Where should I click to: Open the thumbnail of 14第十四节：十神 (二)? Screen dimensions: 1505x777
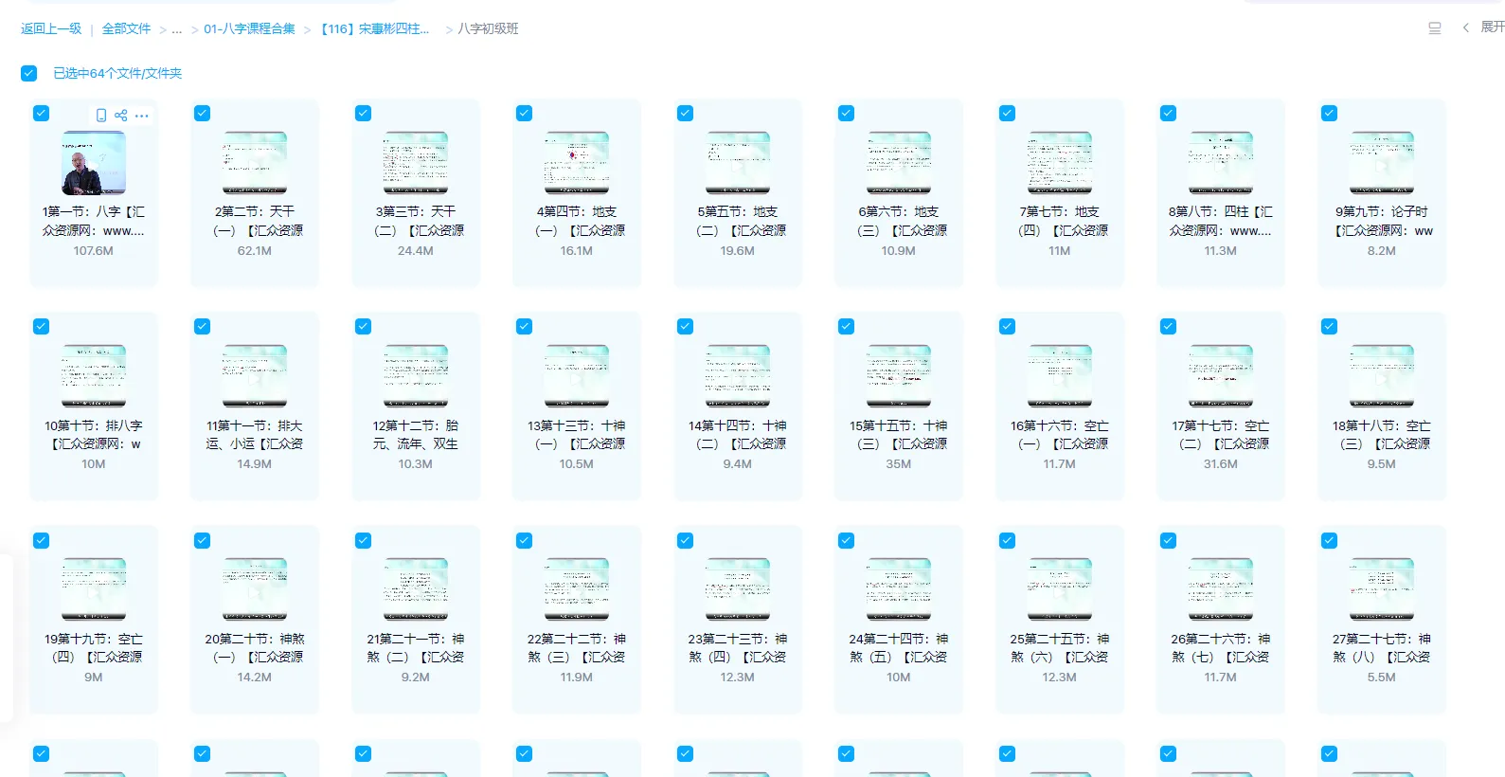(x=738, y=376)
